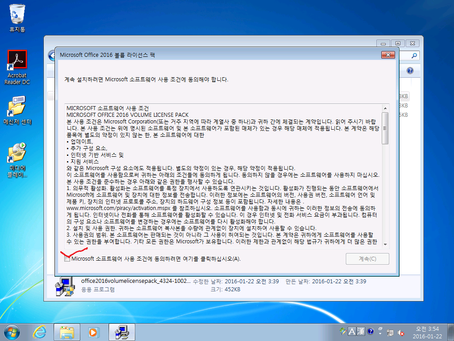Image resolution: width=454 pixels, height=341 pixels.
Task: Open the Recycle Bin desktop icon
Action: point(17,18)
